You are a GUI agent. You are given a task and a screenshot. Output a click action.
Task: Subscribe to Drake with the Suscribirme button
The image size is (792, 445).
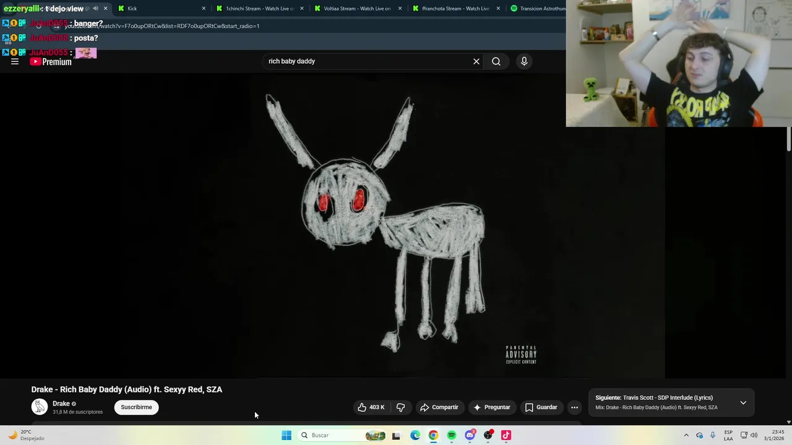pyautogui.click(x=136, y=407)
